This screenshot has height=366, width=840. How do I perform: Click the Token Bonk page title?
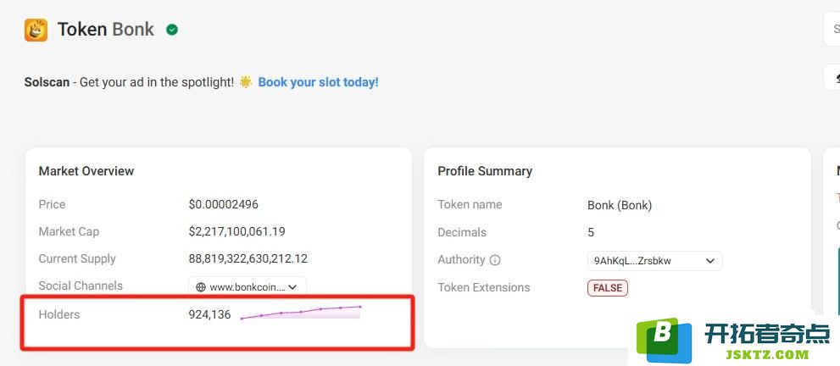[106, 30]
